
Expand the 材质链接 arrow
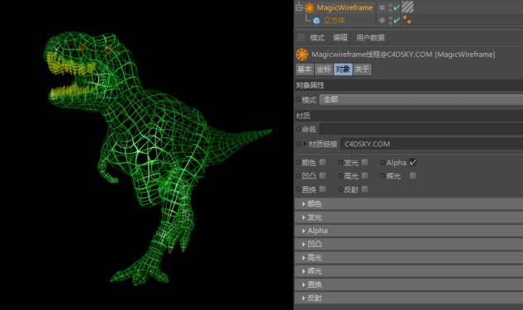coord(305,144)
